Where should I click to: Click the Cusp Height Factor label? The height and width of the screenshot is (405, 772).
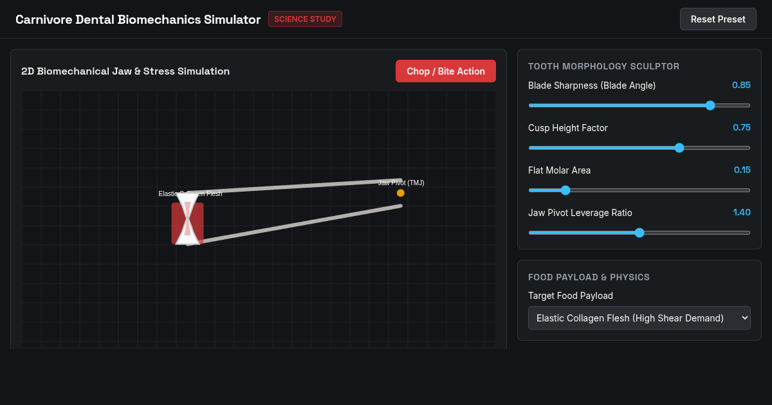[568, 128]
